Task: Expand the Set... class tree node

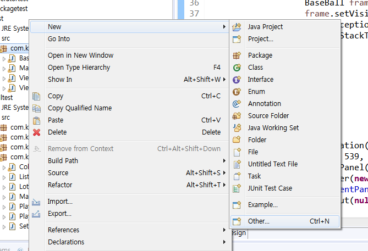Action: coord(4,227)
